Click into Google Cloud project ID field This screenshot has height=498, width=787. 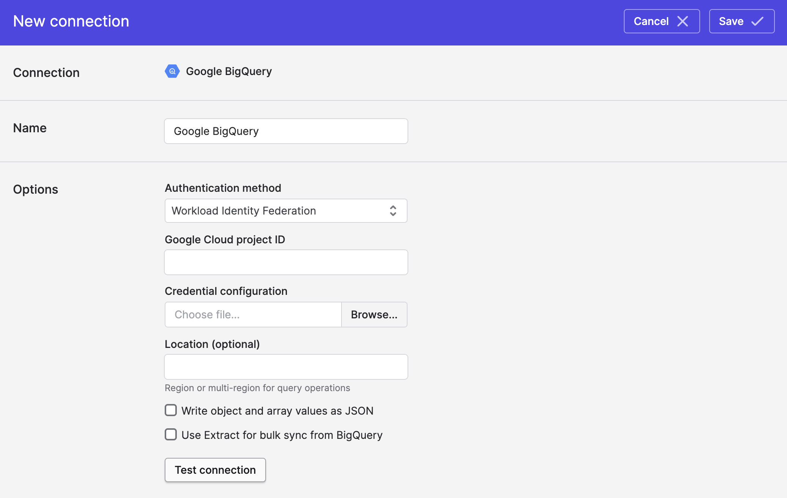285,262
